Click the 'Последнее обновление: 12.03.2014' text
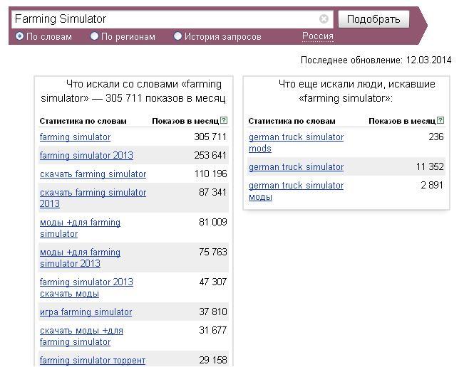Viewport: 464px width, 367px height. tap(376, 60)
